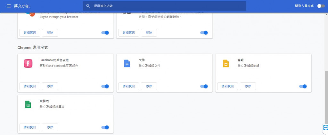
Task: Click the 擴充功能 page title
Action: (22, 6)
